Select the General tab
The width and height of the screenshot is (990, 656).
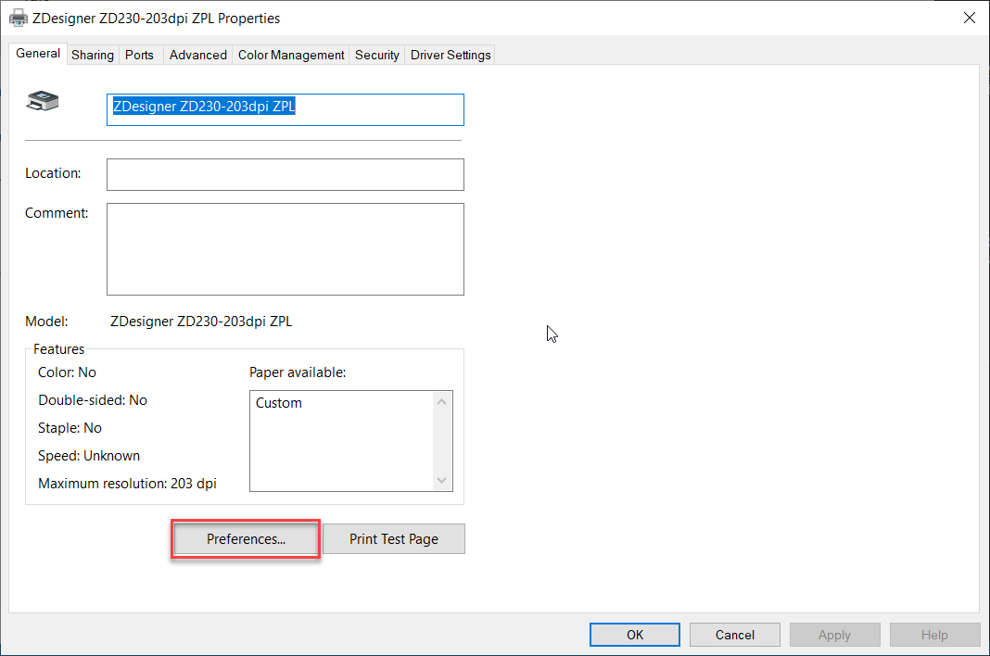pos(38,54)
